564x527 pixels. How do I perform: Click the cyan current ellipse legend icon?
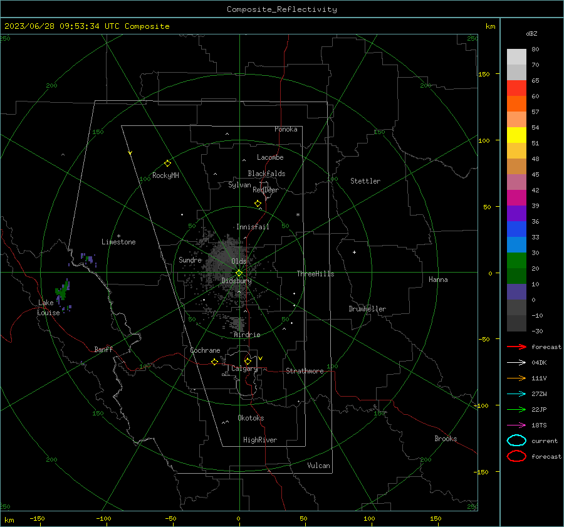516,441
